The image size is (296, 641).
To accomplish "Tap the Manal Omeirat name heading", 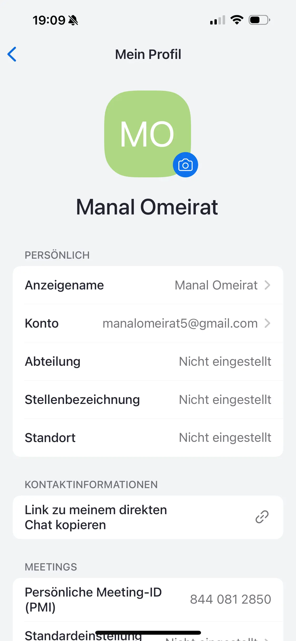I will click(147, 207).
